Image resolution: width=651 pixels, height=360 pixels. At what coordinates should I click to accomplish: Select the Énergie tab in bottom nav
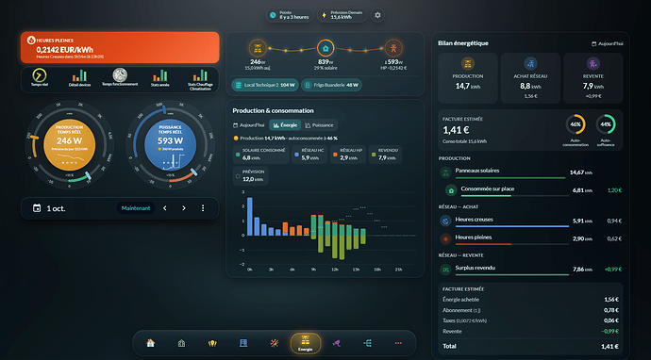(x=306, y=343)
